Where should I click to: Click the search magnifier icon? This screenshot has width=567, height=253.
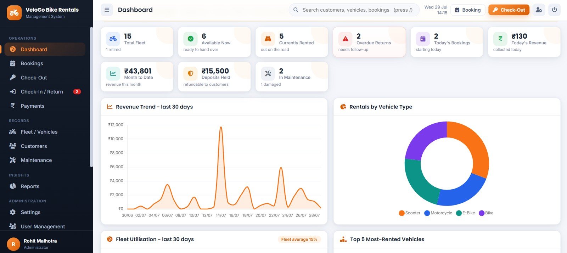pos(296,10)
